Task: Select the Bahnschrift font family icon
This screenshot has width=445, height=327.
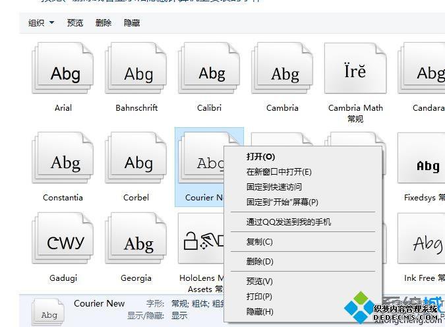Action: tap(136, 68)
